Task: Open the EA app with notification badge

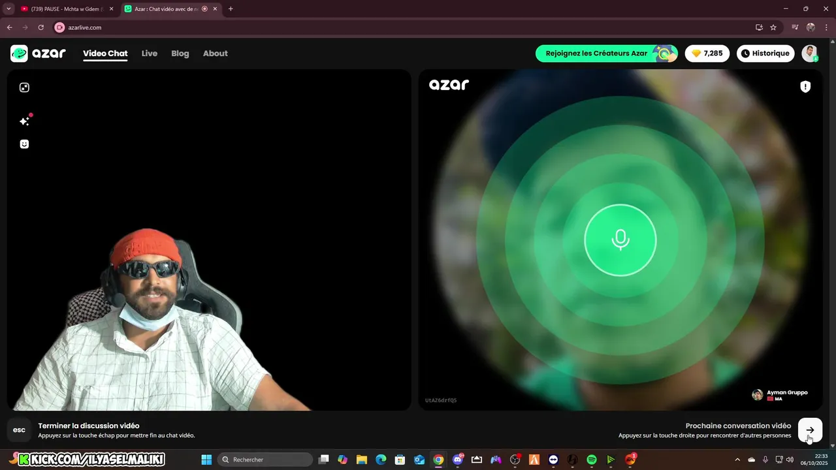Action: click(630, 460)
